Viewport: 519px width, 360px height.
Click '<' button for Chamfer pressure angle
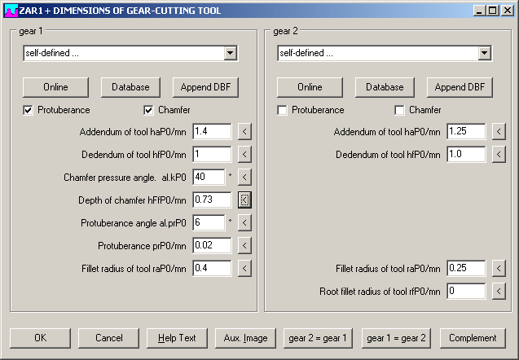click(244, 177)
